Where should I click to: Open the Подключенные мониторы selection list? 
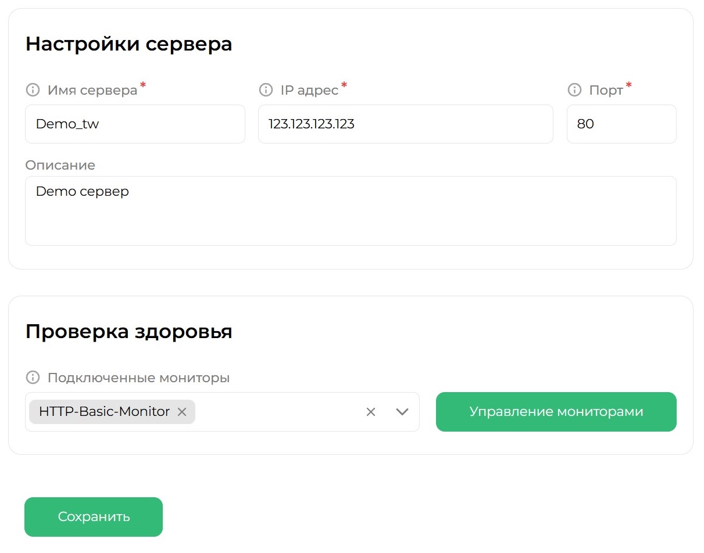279,411
